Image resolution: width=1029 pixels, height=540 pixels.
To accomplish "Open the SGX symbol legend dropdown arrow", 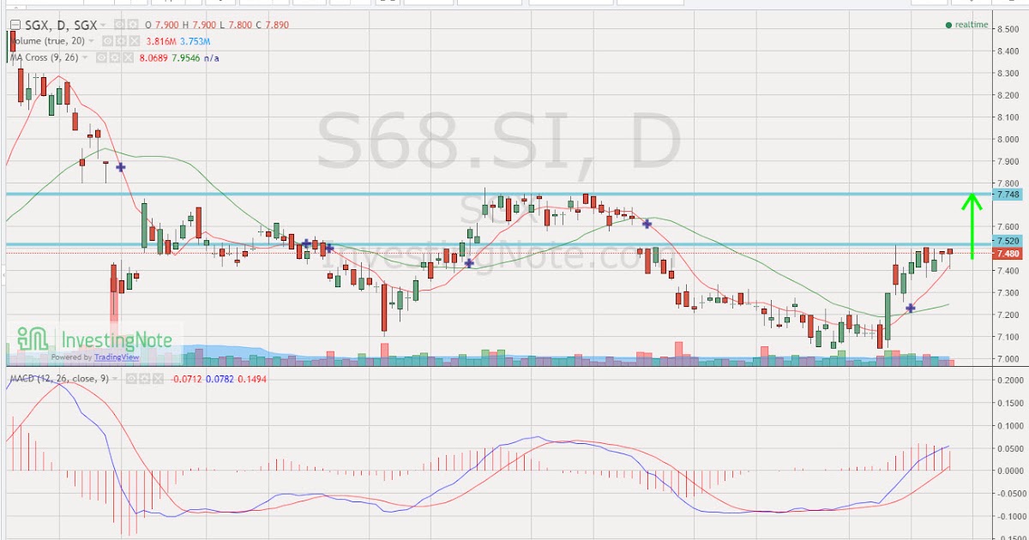I will (x=103, y=25).
